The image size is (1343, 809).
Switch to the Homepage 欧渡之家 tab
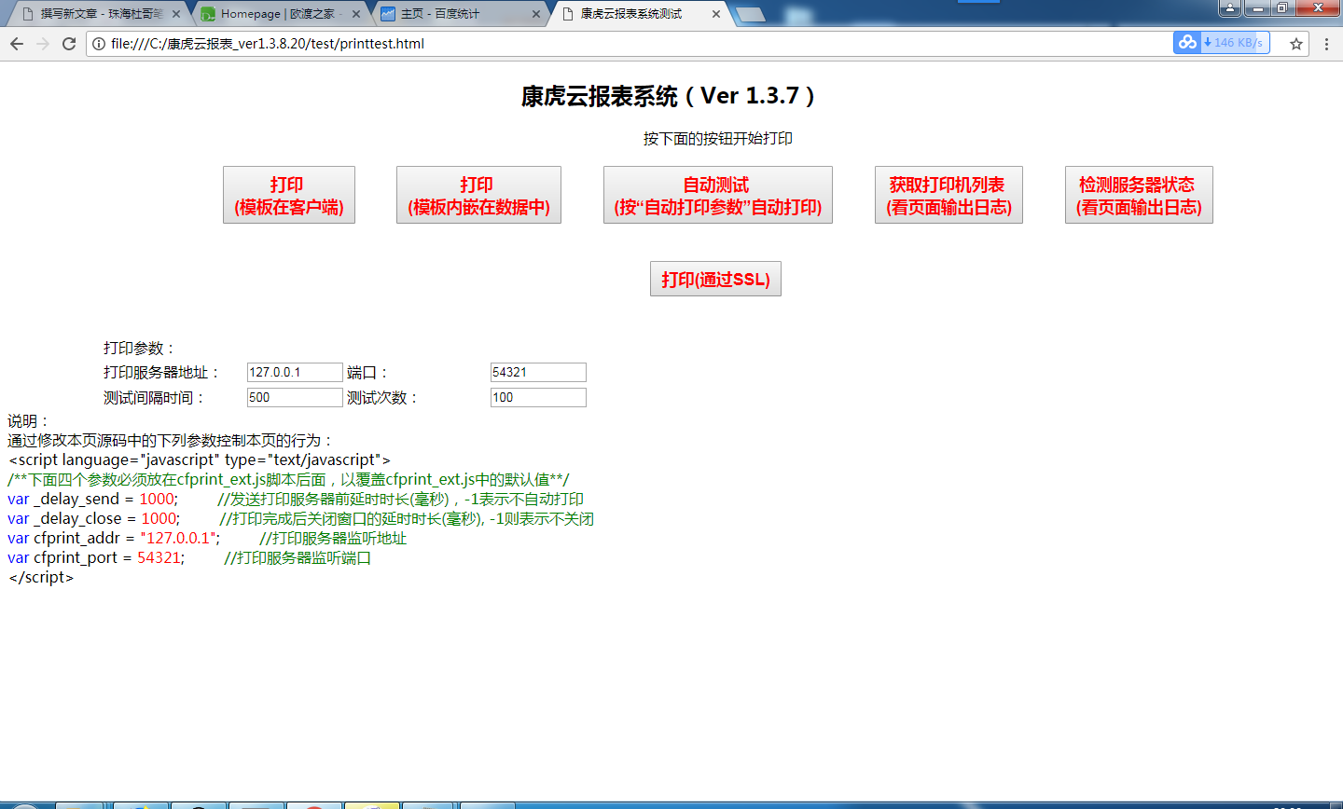pyautogui.click(x=280, y=14)
